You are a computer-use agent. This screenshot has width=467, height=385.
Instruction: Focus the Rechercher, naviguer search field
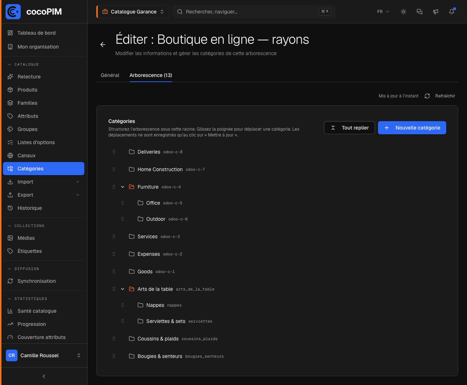coord(254,12)
